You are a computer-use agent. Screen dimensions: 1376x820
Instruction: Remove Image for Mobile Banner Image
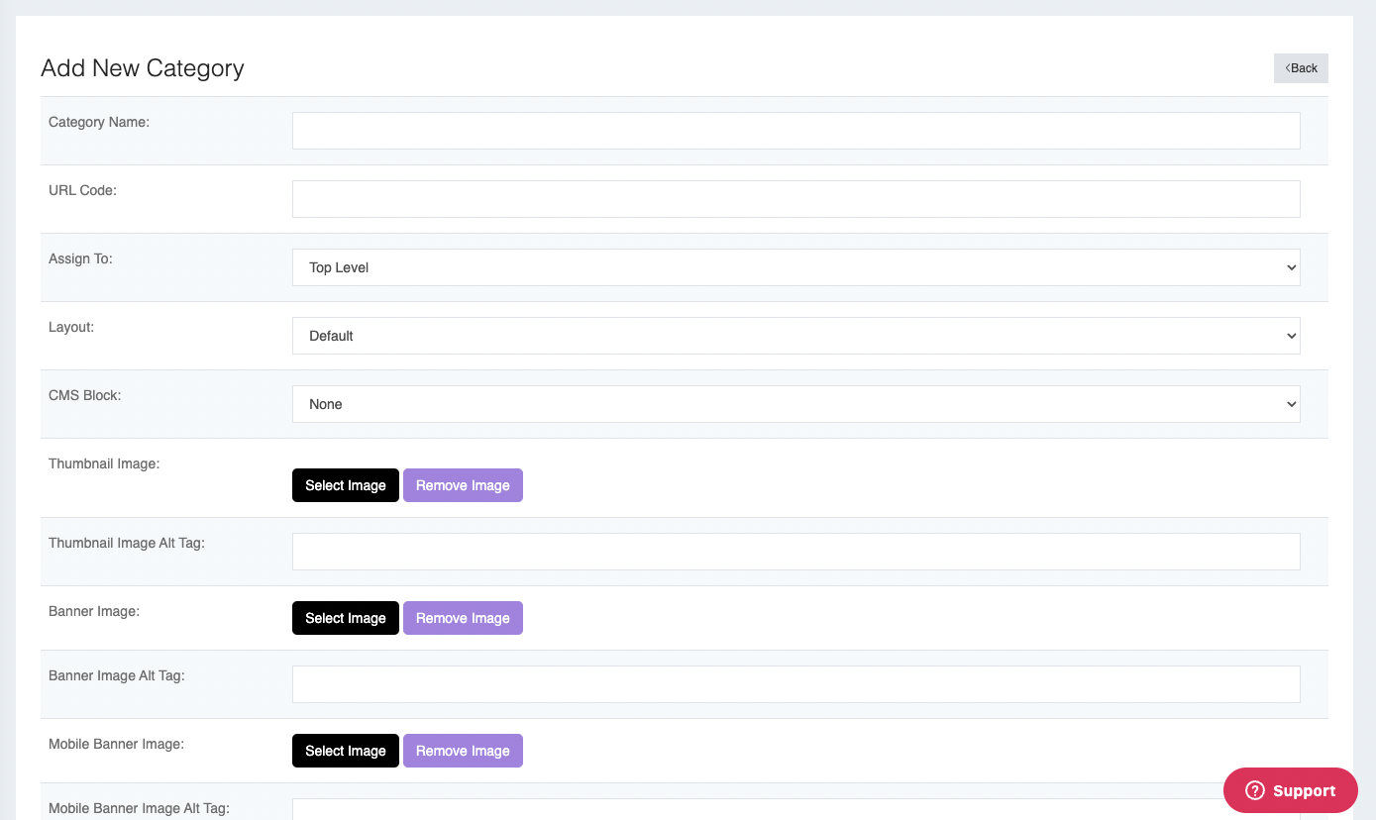(463, 751)
